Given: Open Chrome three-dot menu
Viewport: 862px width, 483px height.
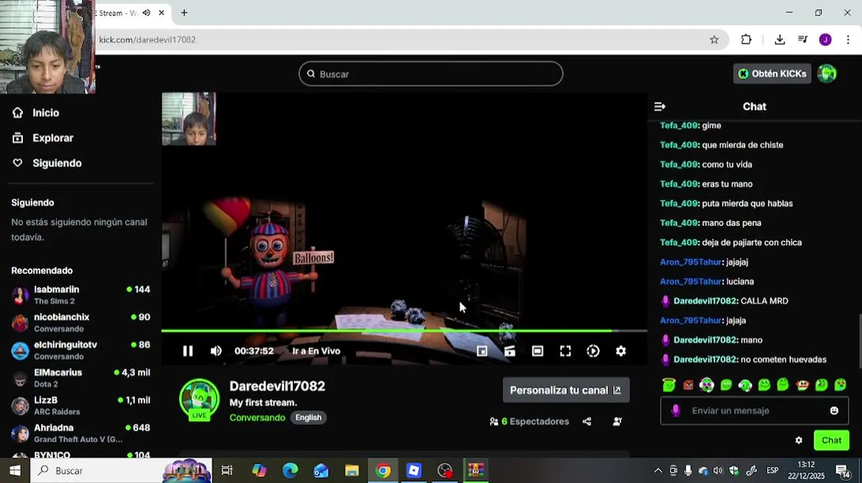Looking at the screenshot, I should [848, 40].
